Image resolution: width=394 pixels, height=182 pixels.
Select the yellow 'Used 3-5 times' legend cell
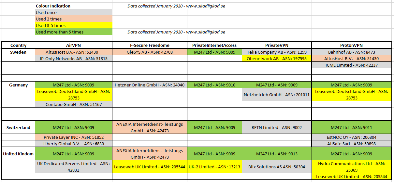click(74, 25)
